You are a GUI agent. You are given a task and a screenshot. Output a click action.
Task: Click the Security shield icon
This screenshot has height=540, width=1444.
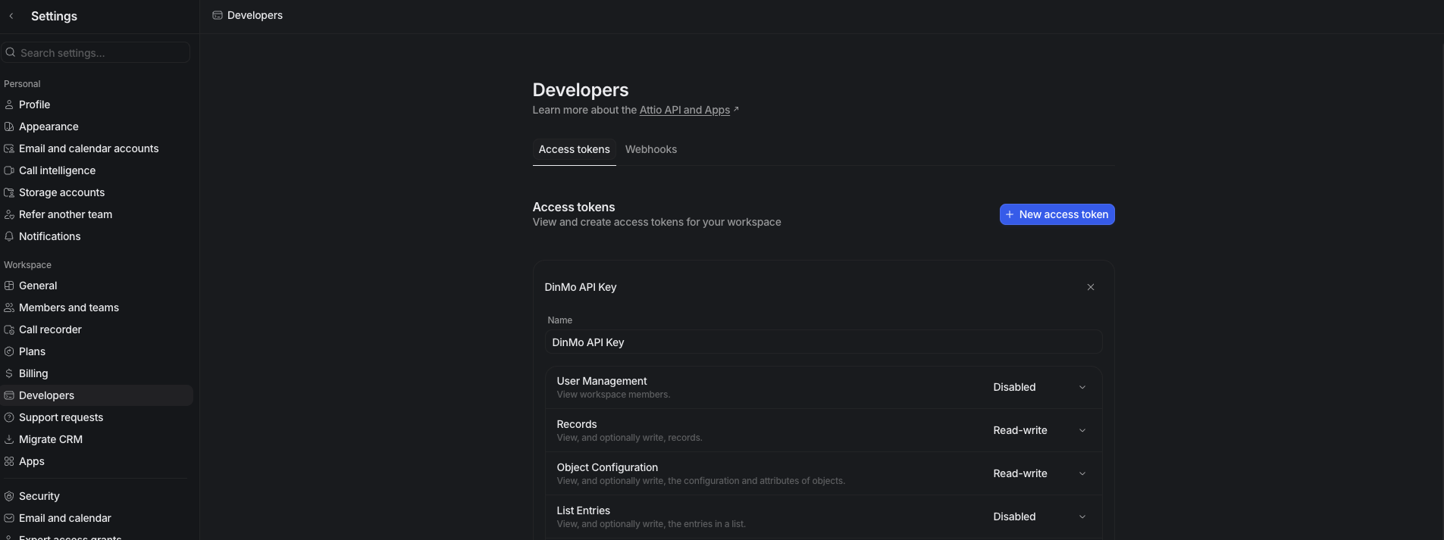[9, 496]
